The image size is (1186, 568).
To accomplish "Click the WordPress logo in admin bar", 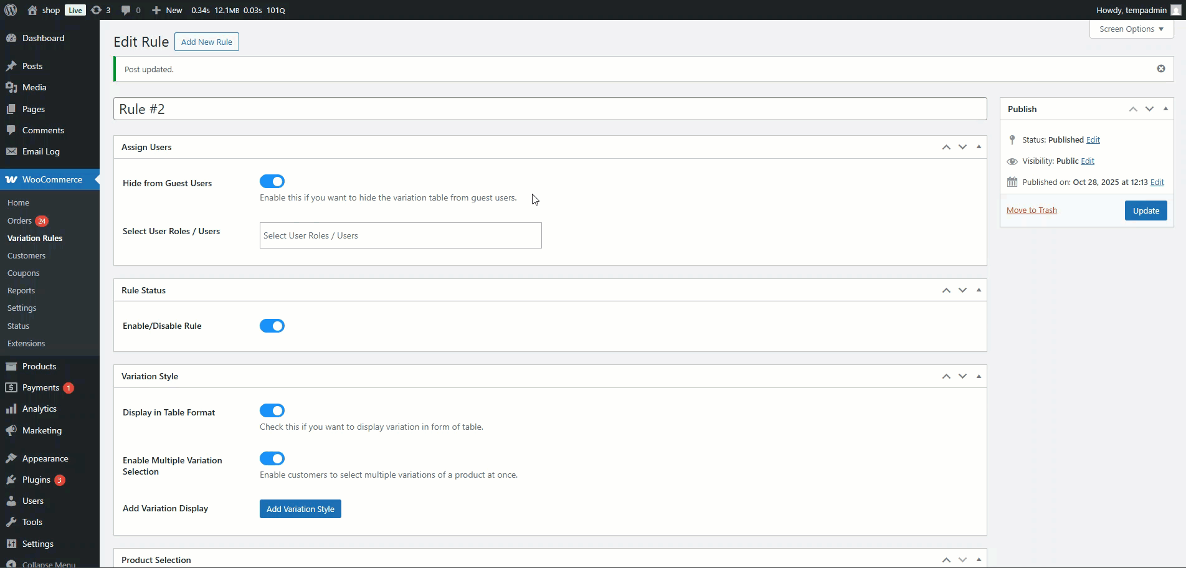I will (11, 10).
